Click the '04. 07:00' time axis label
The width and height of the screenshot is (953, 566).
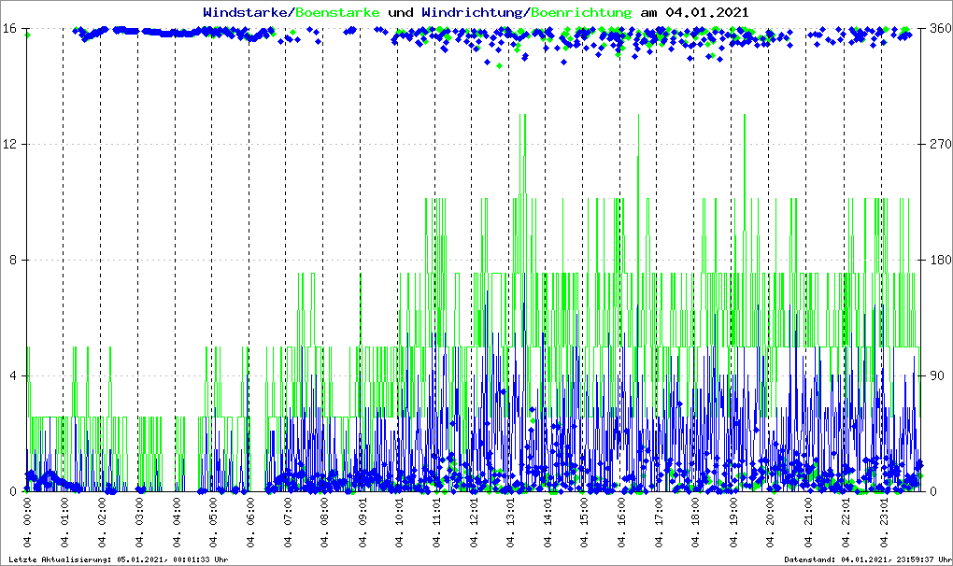[287, 523]
